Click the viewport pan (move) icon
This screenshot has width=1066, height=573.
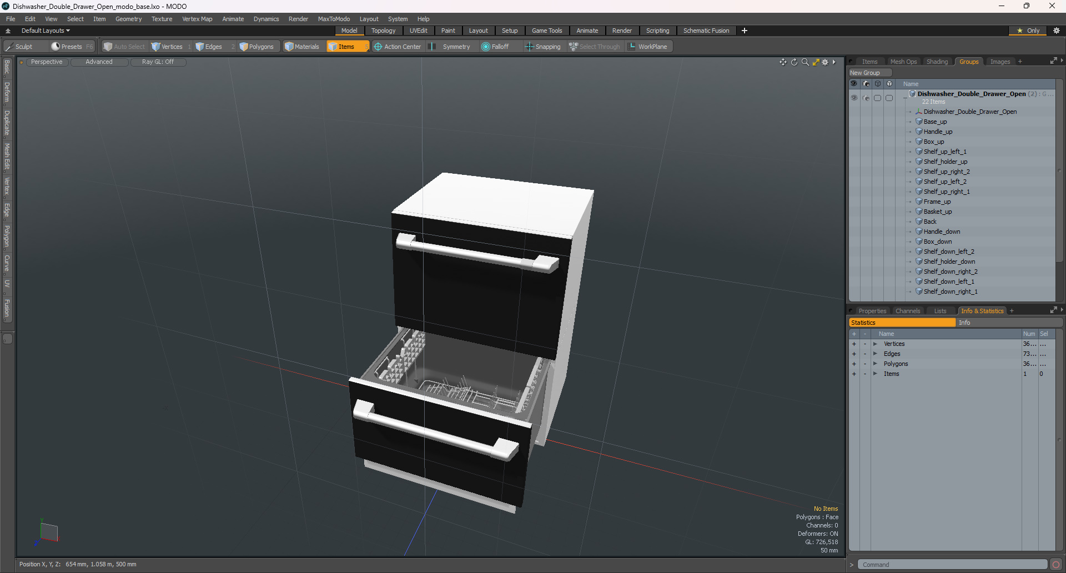tap(783, 62)
